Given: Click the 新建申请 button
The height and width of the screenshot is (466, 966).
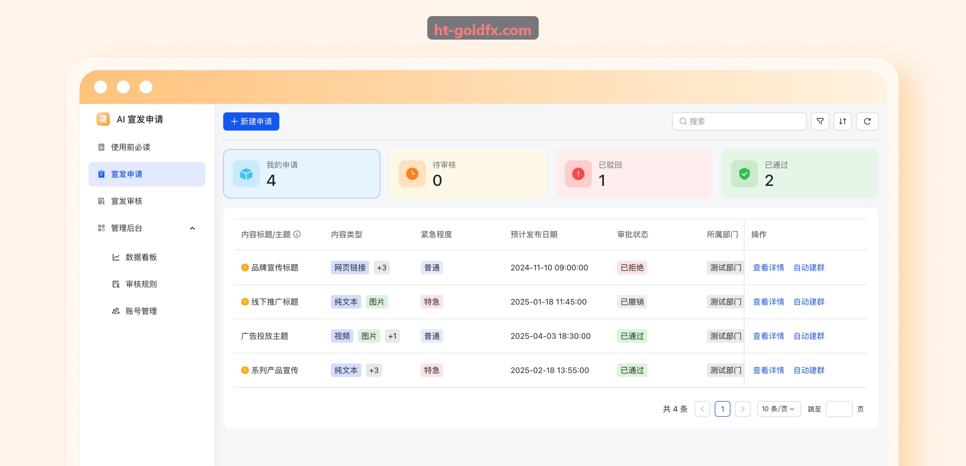Looking at the screenshot, I should 251,121.
